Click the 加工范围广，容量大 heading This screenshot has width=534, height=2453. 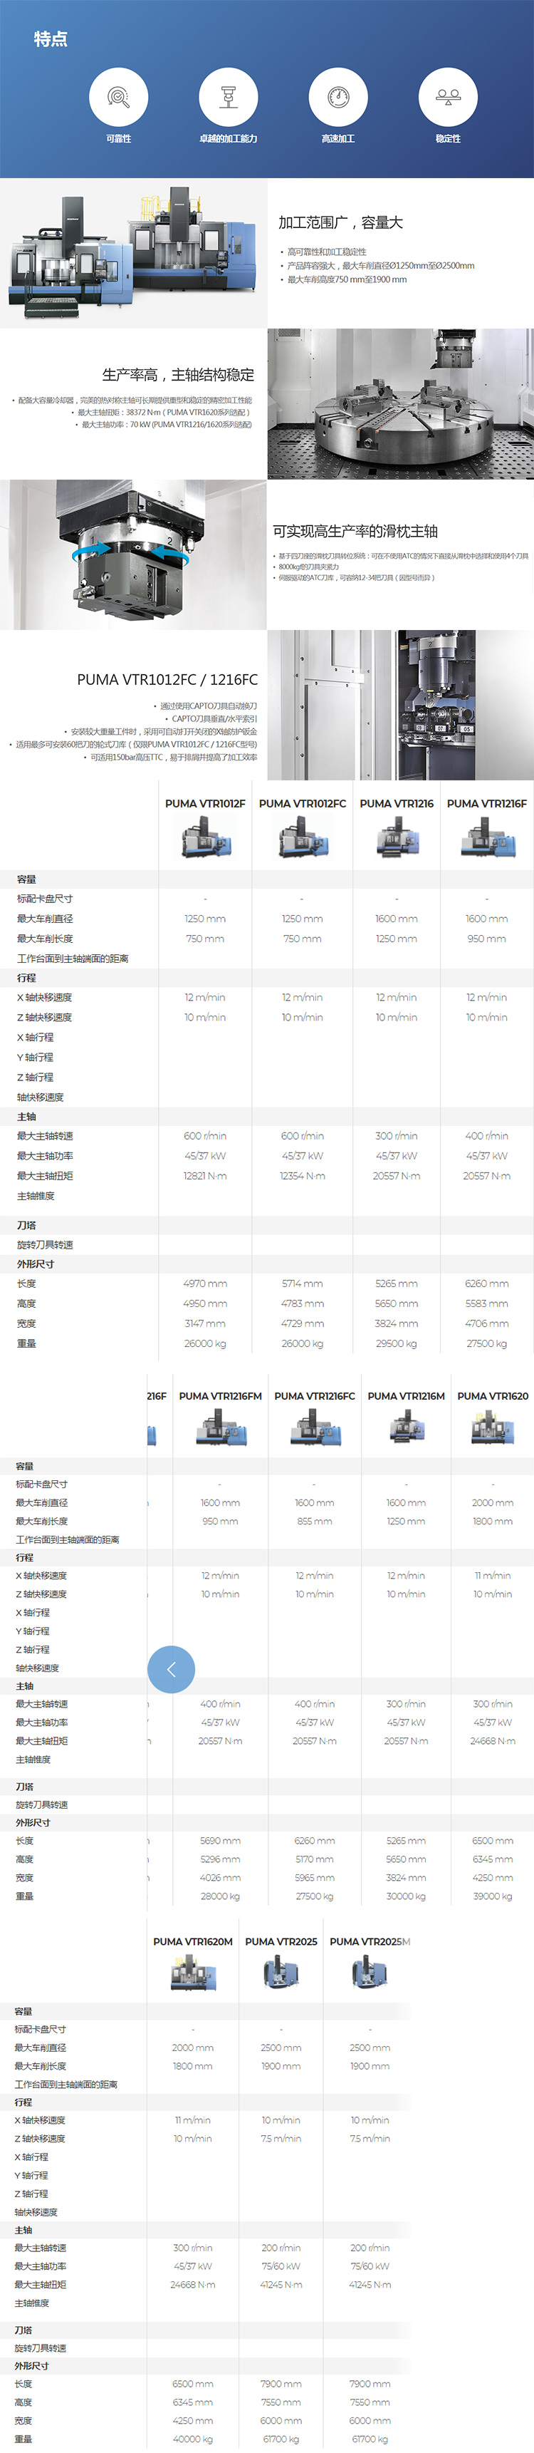point(340,223)
